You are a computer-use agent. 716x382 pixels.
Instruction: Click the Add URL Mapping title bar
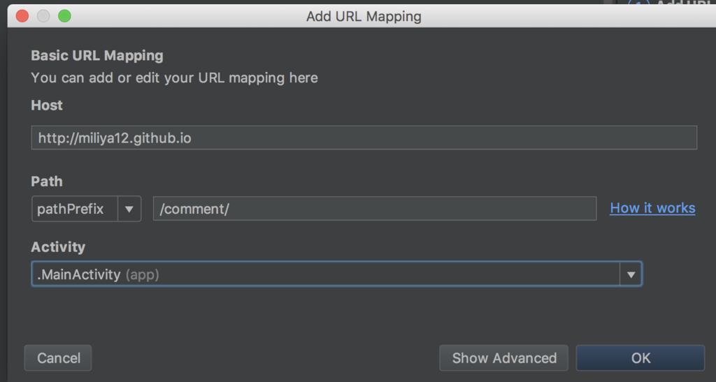[x=364, y=16]
